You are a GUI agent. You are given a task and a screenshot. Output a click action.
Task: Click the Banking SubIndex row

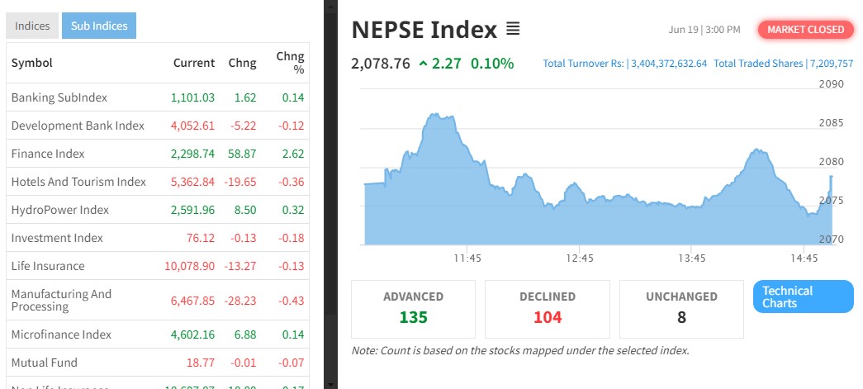59,97
